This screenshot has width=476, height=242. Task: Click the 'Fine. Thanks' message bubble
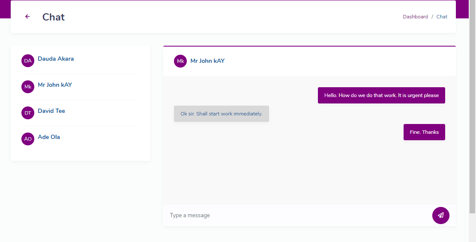click(x=424, y=132)
